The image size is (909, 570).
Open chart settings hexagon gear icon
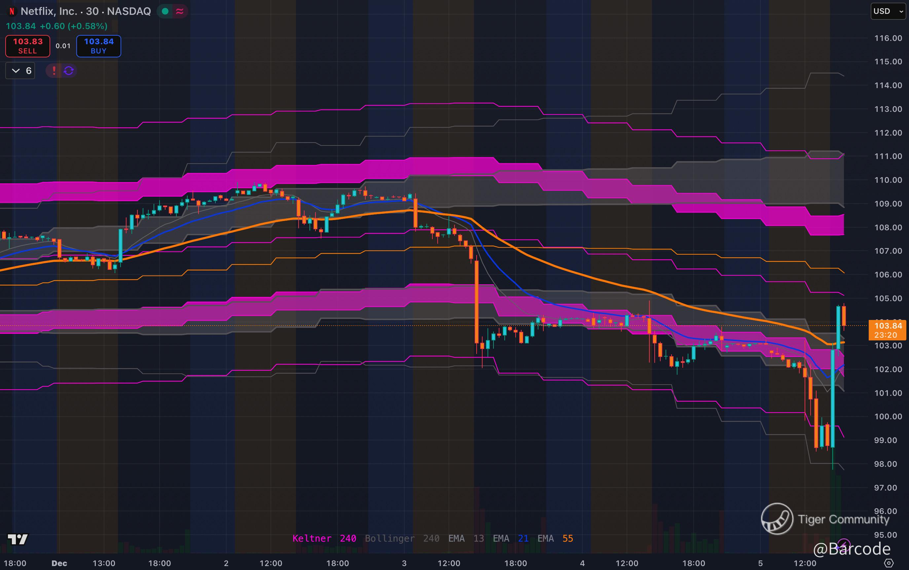[889, 563]
